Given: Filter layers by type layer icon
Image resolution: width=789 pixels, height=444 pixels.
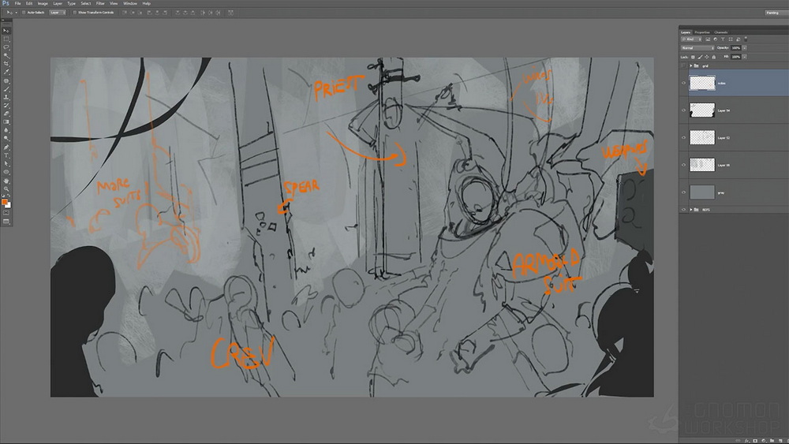Looking at the screenshot, I should 723,39.
